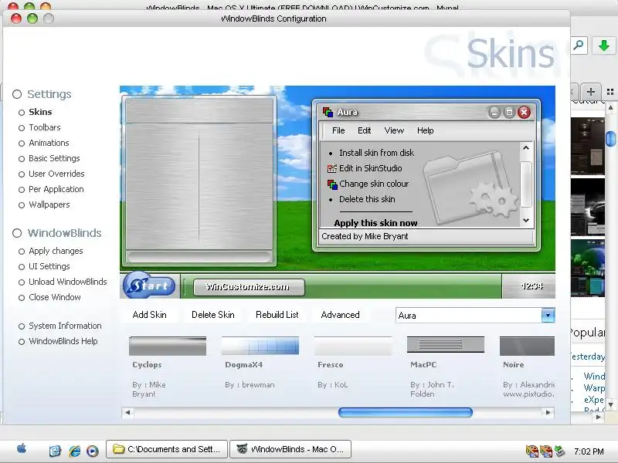
Task: Click the skin list horizontal scrollbar thumb
Action: pyautogui.click(x=405, y=413)
